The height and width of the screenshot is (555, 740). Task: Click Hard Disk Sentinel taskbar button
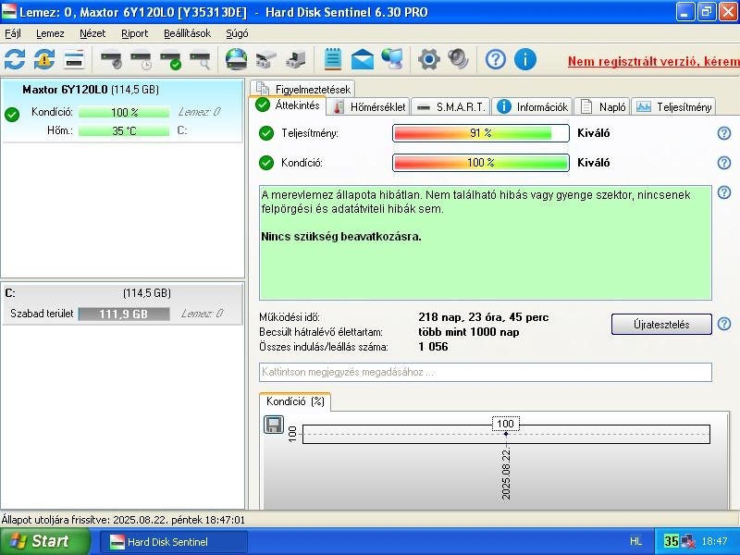(174, 541)
